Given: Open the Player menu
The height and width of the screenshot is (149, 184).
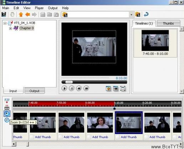Looking at the screenshot, I should (39, 8).
